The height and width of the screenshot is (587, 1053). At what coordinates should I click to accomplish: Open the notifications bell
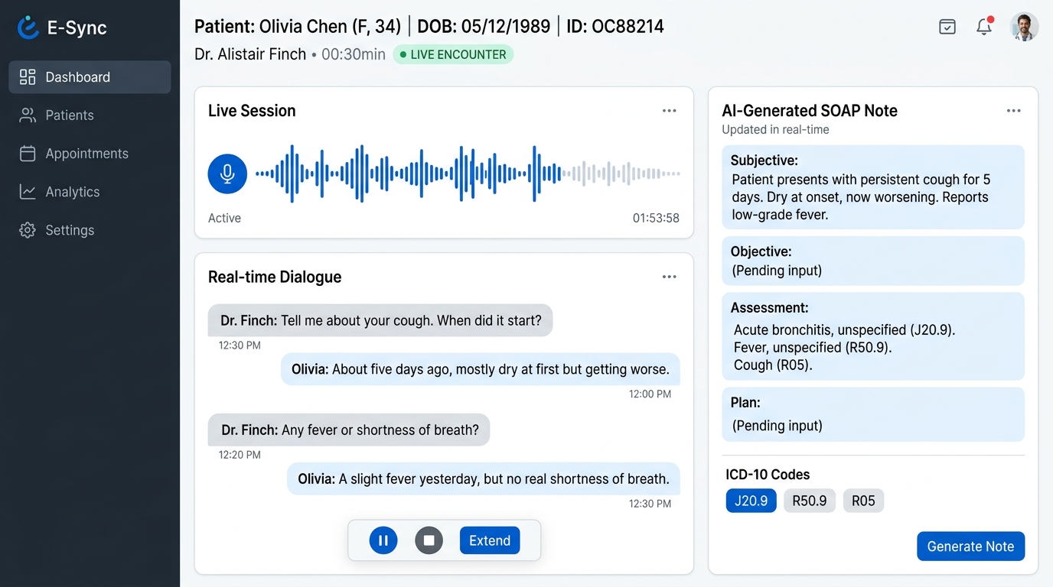pos(984,27)
